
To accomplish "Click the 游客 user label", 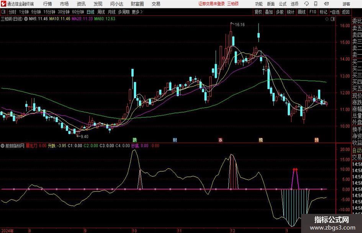I will pyautogui.click(x=346, y=4).
